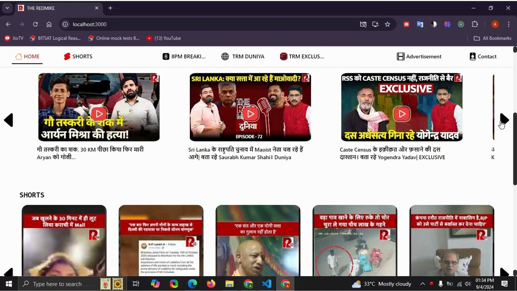The image size is (517, 291).
Task: Go to previous videos with left arrow
Action: (8, 120)
